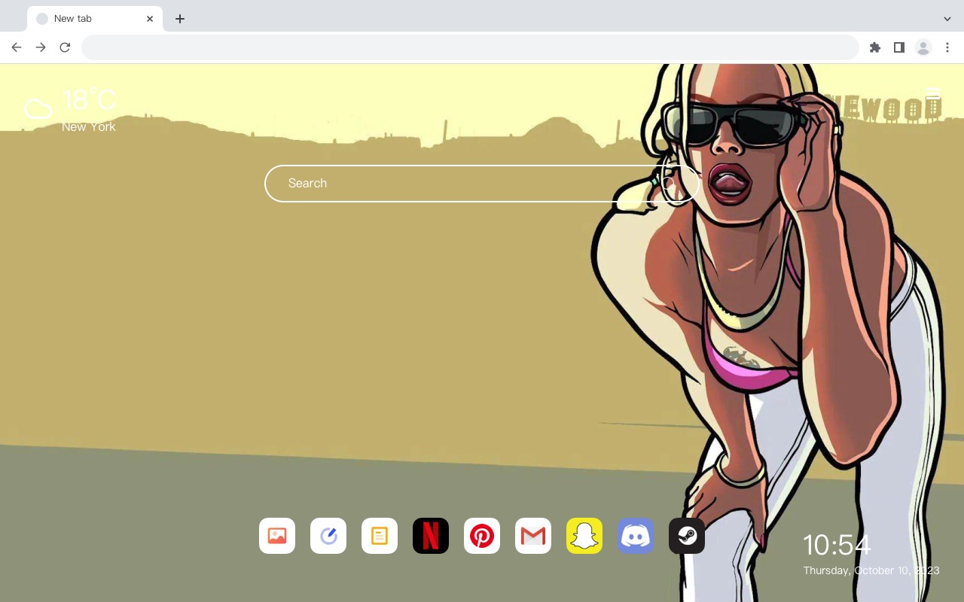Reload the current page
Viewport: 964px width, 602px height.
click(x=65, y=47)
